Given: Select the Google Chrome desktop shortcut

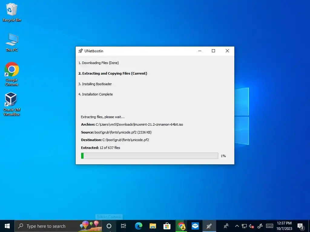Looking at the screenshot, I should pyautogui.click(x=12, y=74).
